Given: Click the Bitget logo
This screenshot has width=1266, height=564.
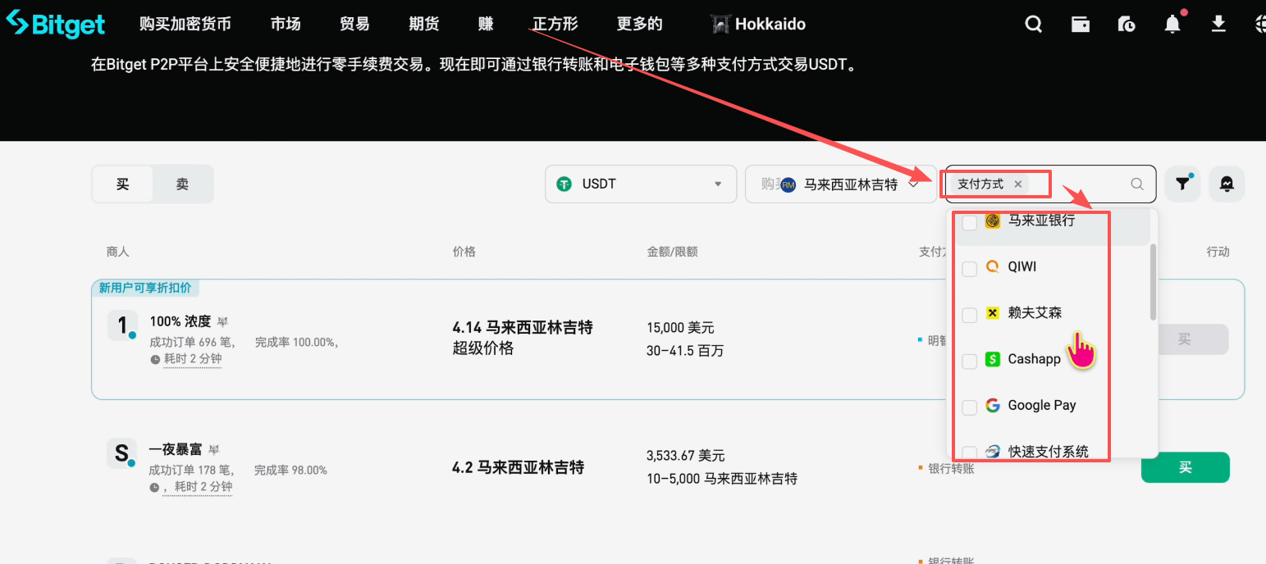Looking at the screenshot, I should (x=55, y=24).
